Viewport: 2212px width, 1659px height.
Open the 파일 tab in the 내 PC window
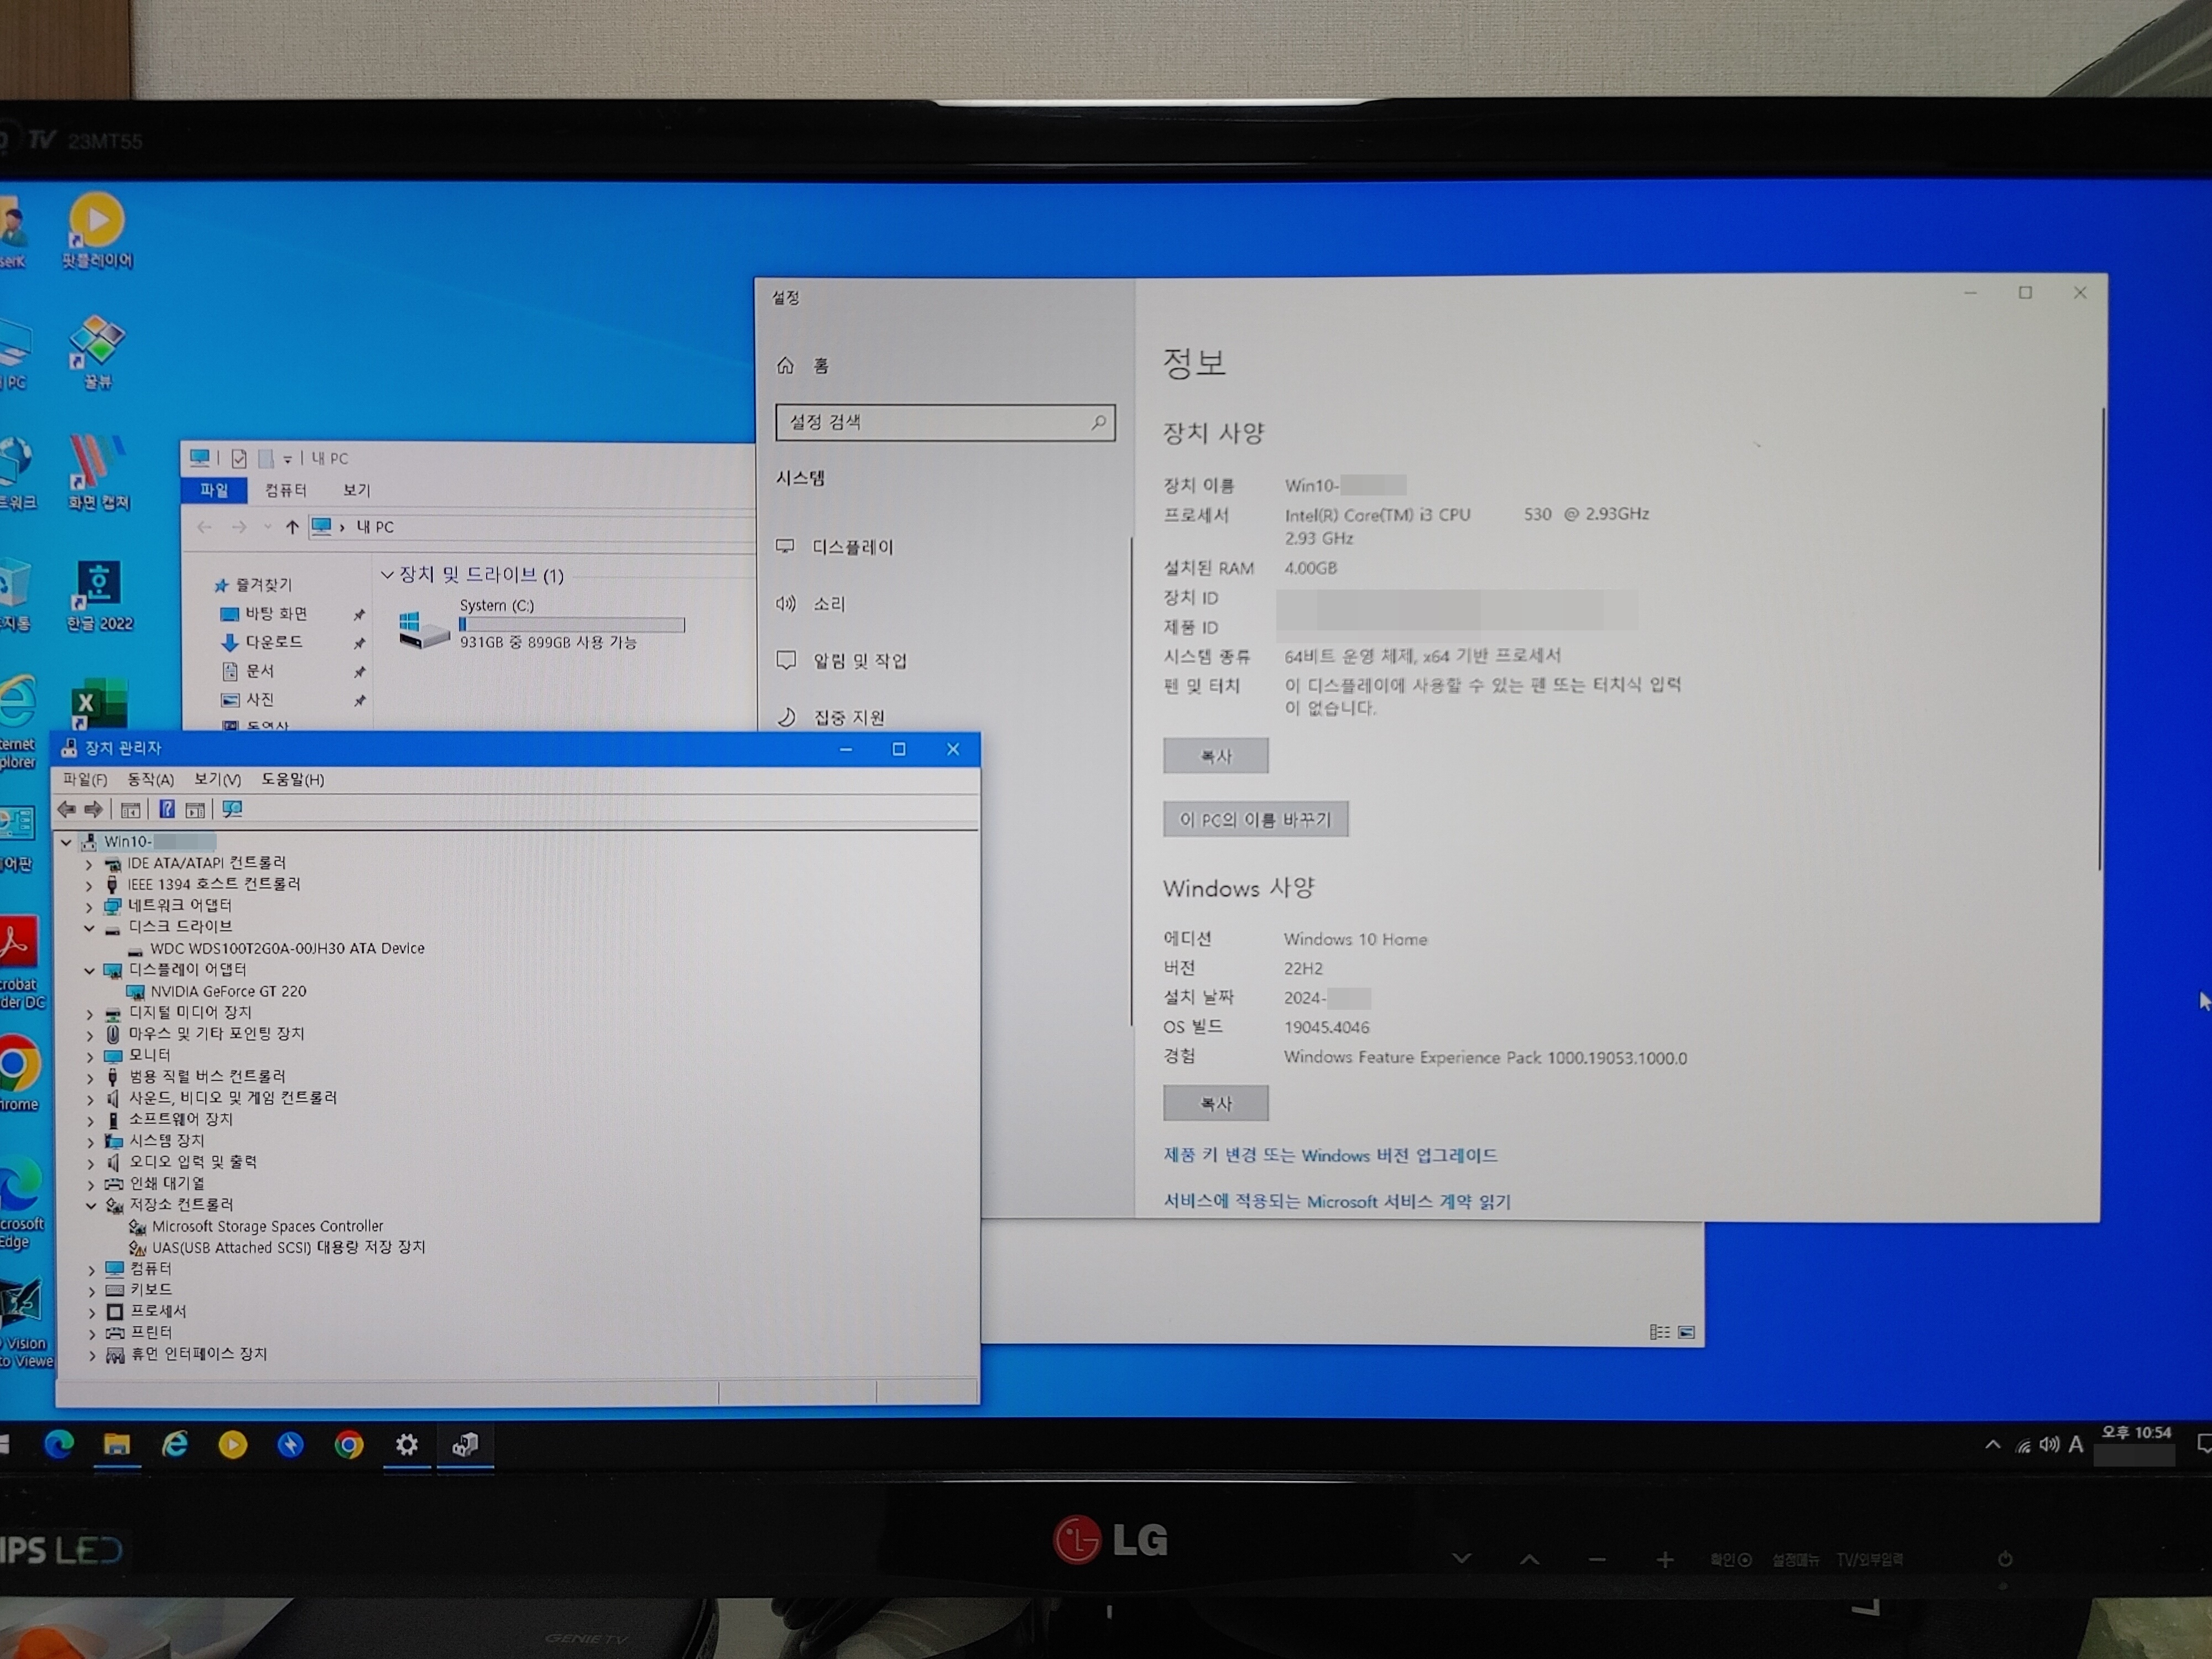[x=214, y=490]
